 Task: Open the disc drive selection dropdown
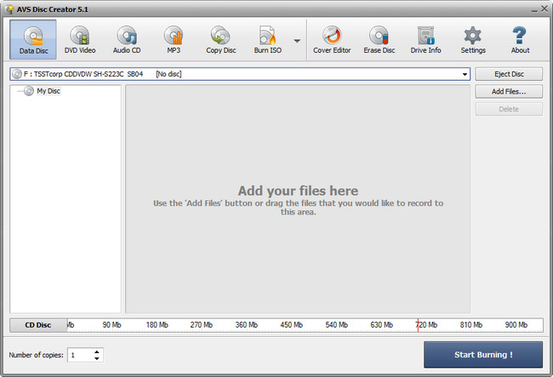pyautogui.click(x=465, y=74)
